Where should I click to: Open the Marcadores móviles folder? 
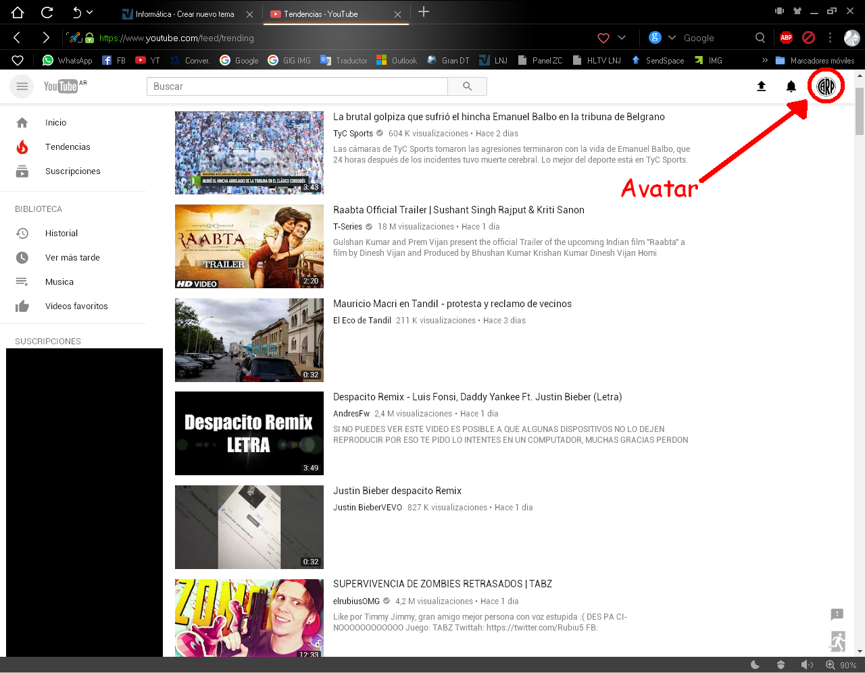[x=815, y=60]
